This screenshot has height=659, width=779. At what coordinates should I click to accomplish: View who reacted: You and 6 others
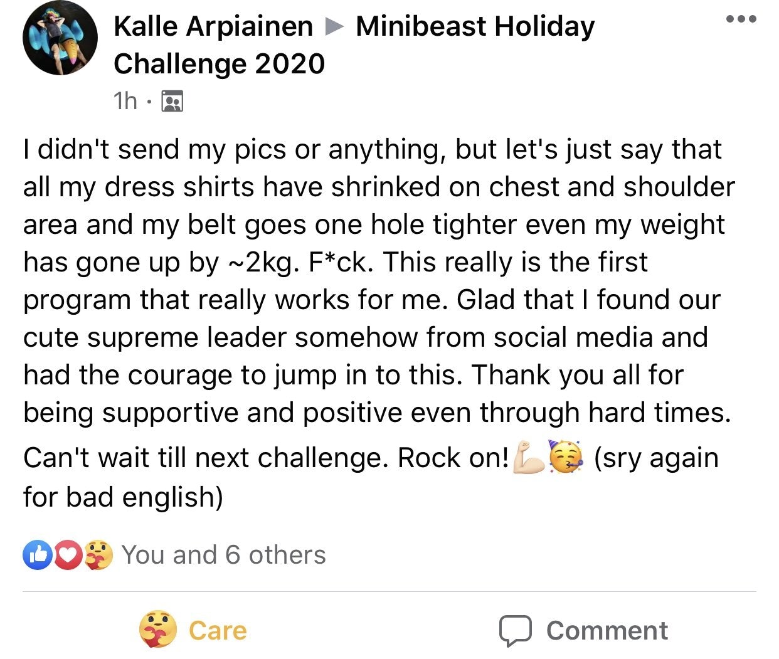point(224,555)
